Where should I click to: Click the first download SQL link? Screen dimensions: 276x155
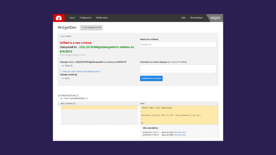180,132
